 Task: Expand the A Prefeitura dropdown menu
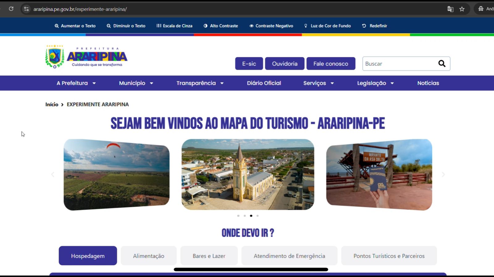(76, 83)
